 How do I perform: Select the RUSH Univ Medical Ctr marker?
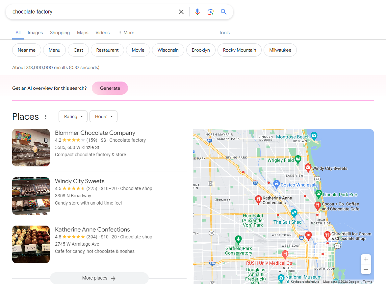[285, 254]
